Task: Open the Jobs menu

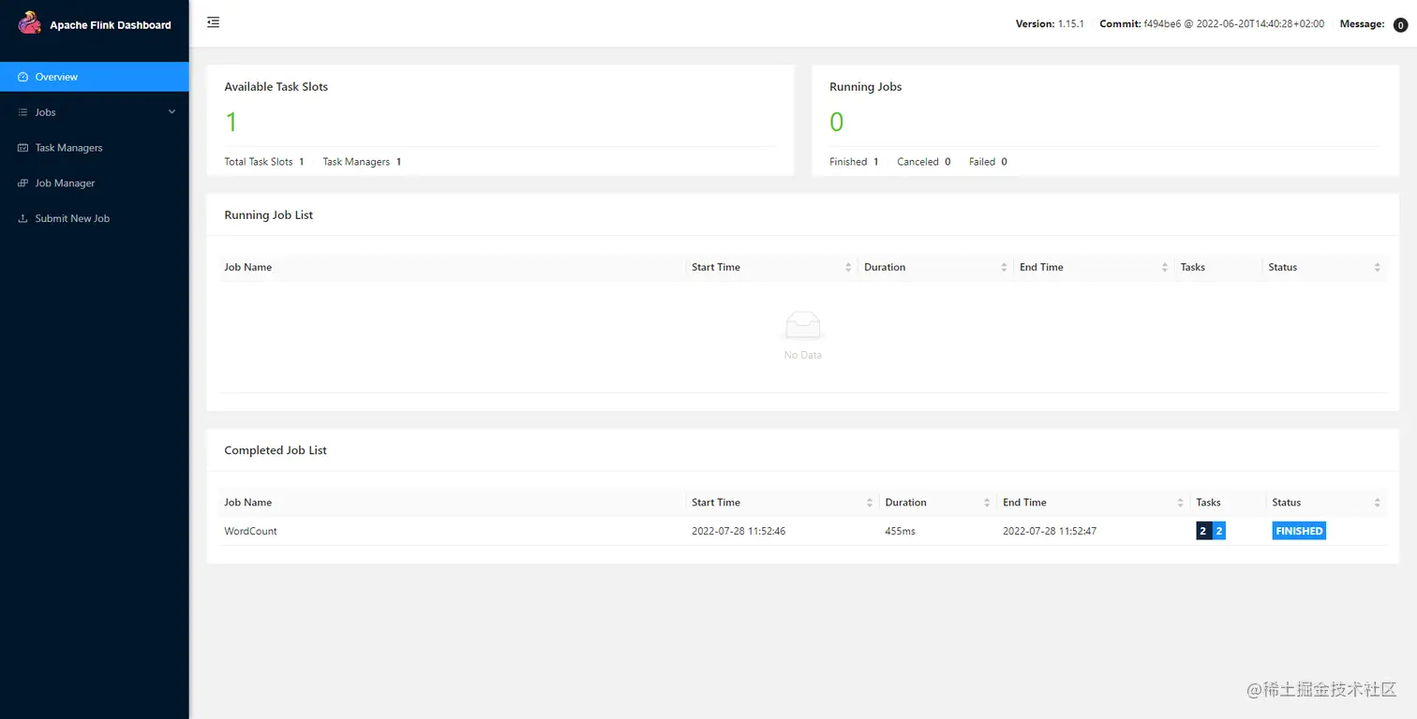Action: [x=95, y=112]
